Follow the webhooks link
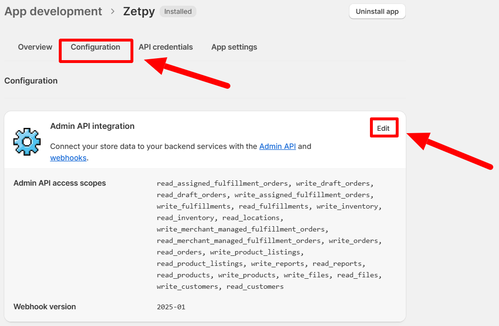This screenshot has height=326, width=499. click(x=68, y=158)
